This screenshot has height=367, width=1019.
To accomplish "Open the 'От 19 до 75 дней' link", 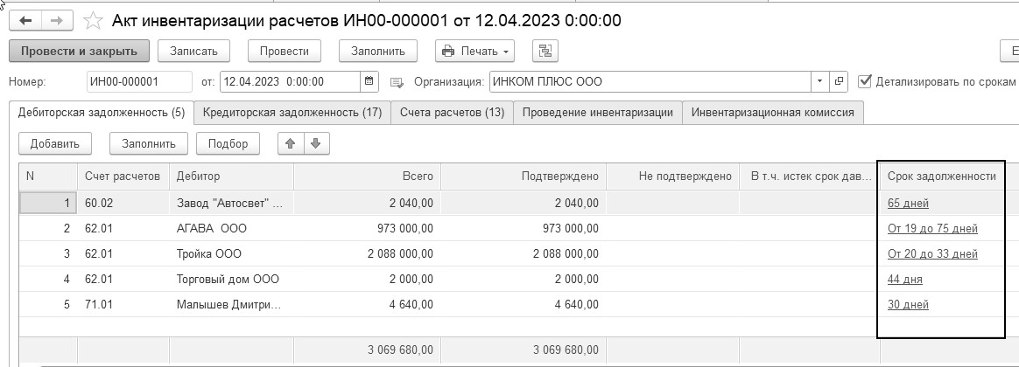I will click(931, 229).
